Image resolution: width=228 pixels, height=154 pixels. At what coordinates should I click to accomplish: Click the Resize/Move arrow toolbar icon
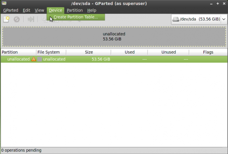click(x=31, y=19)
